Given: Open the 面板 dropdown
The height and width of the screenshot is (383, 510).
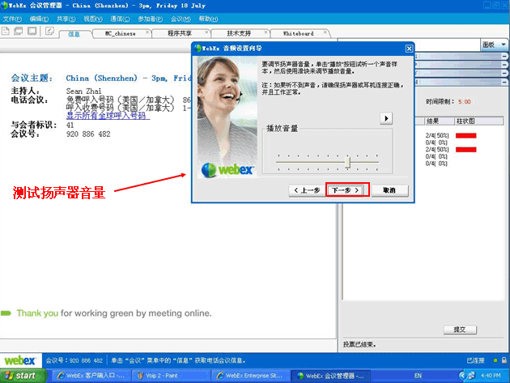Looking at the screenshot, I should (x=494, y=45).
